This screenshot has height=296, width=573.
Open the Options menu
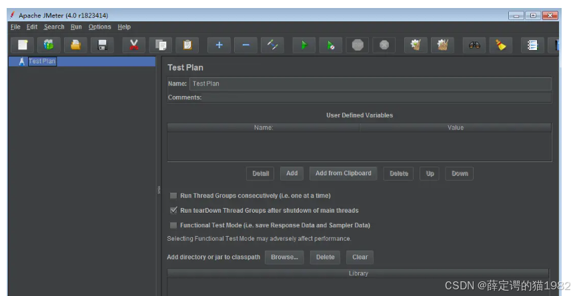(100, 27)
